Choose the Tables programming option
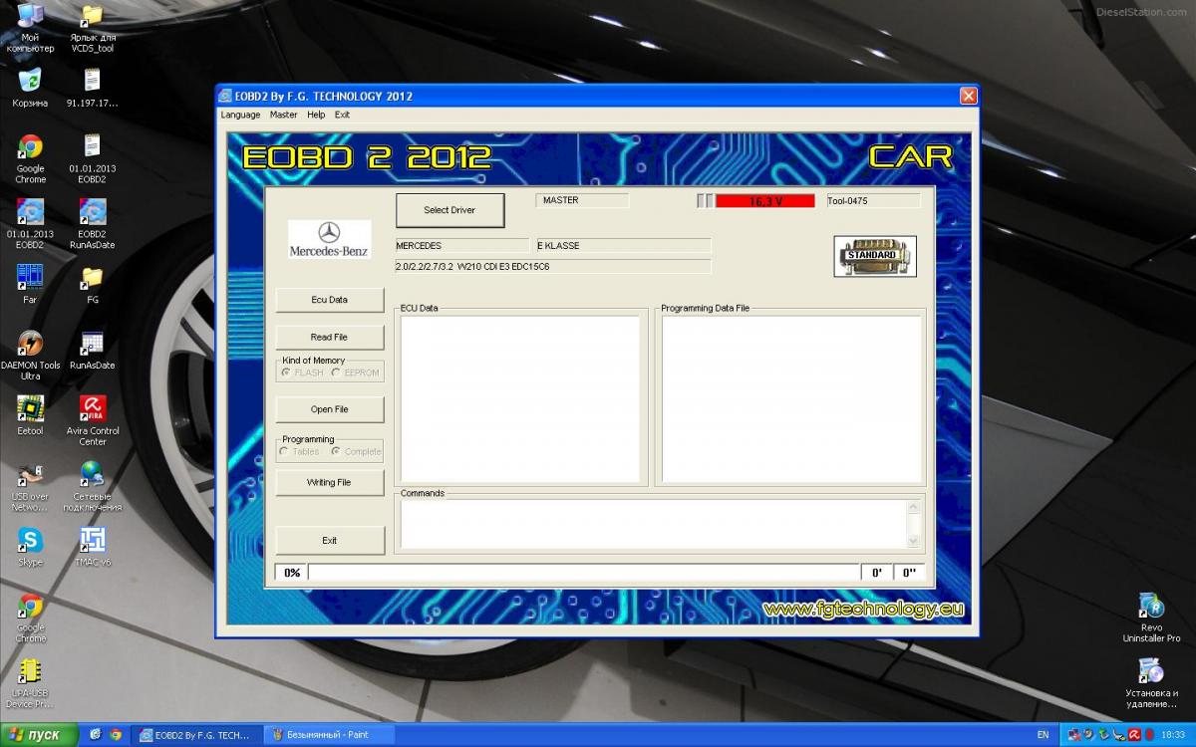1196x747 pixels. [284, 451]
